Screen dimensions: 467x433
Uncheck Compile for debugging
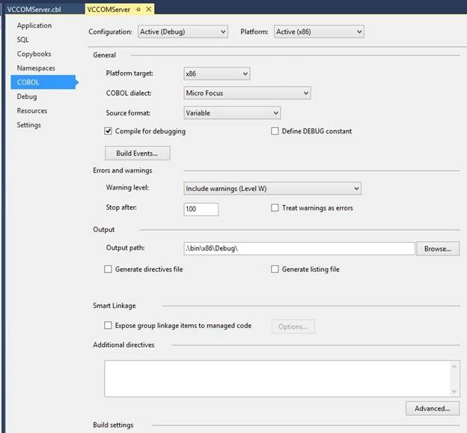pos(108,131)
